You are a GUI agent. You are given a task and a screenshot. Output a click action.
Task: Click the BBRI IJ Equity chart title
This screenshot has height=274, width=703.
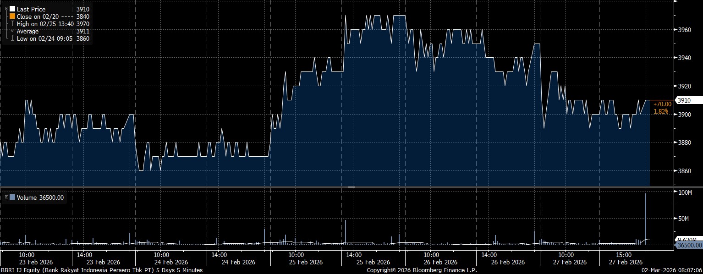[101, 270]
